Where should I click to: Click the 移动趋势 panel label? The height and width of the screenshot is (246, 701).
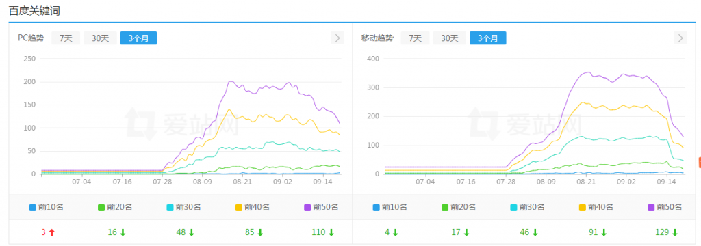[377, 38]
